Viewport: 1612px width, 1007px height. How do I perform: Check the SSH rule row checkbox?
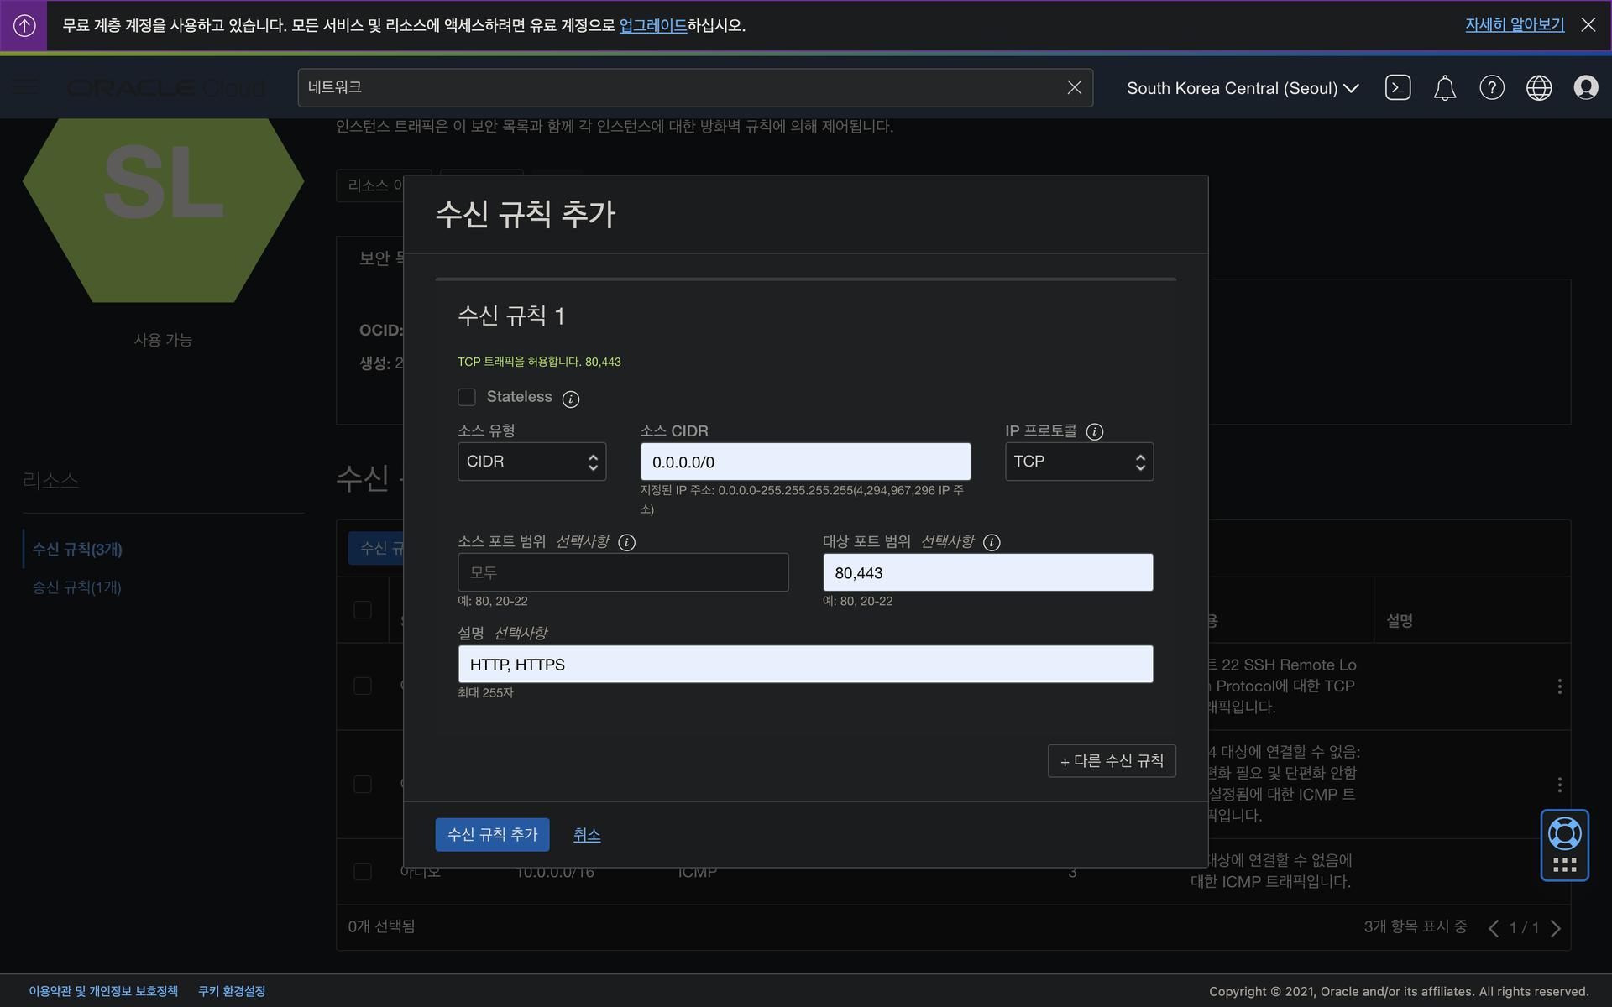363,686
